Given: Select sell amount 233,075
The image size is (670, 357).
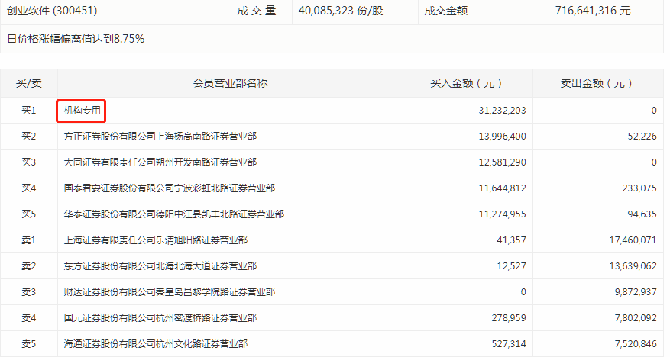Looking at the screenshot, I should (x=639, y=188).
